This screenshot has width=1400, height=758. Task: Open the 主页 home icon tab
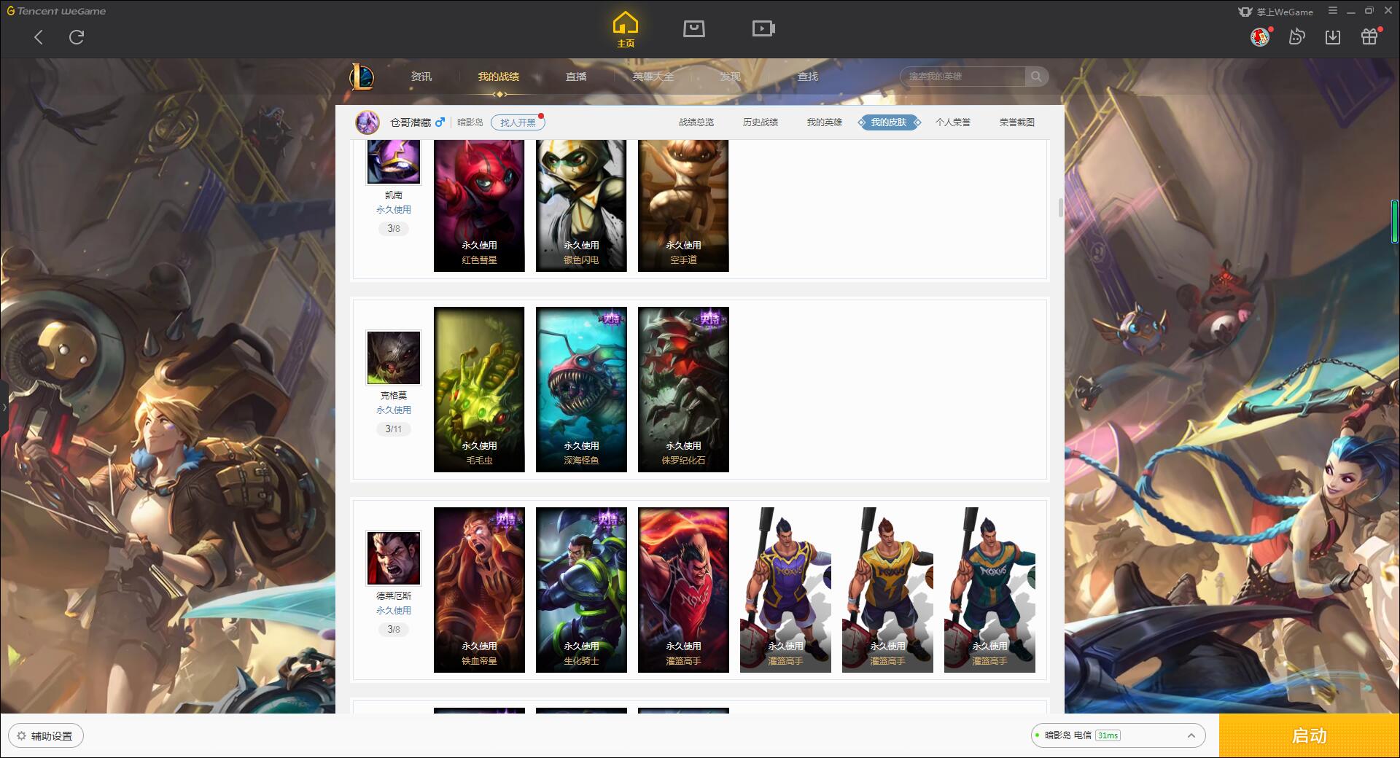[626, 30]
